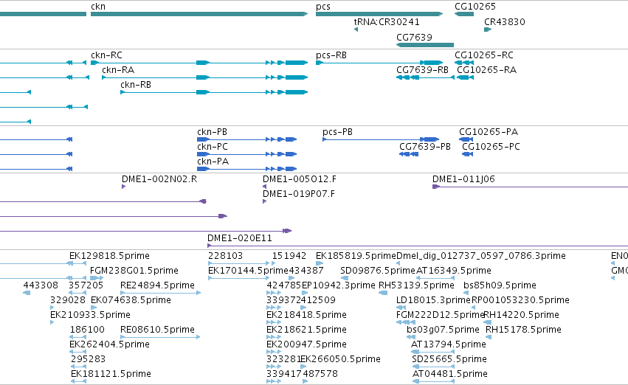
Task: Click the RH15178.5prime EST label
Action: (523, 330)
